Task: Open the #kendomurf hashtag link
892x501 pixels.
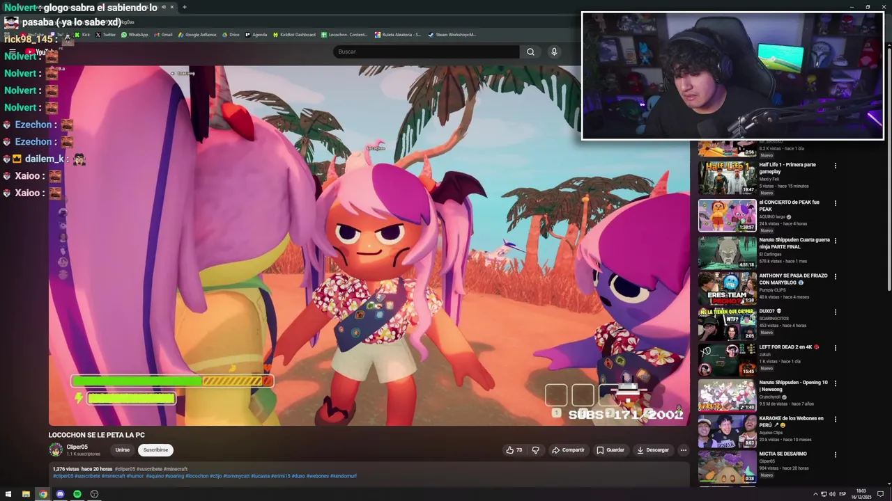Action: [344, 476]
